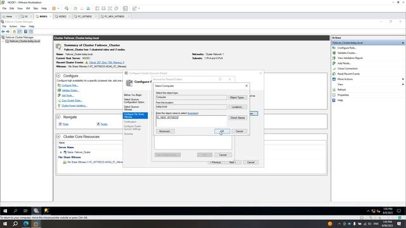Open VMware Edit menu
Screen dimensions: 406x228
coord(11,8)
